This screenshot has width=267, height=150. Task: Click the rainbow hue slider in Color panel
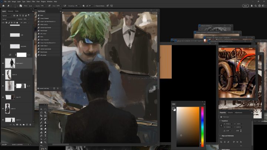[x=202, y=127]
